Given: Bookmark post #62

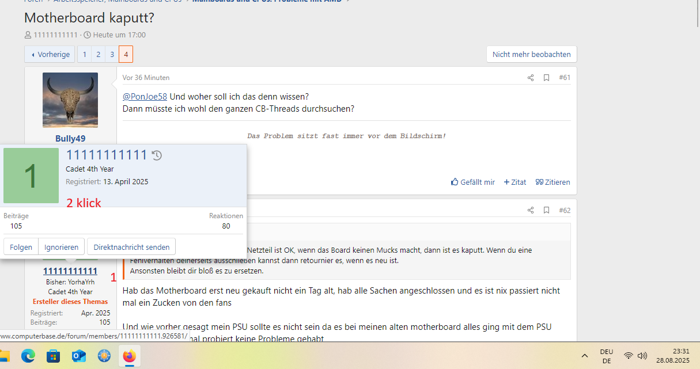Looking at the screenshot, I should tap(547, 210).
